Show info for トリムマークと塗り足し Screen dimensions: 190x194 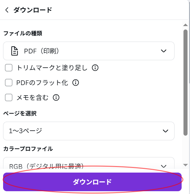[95, 68]
